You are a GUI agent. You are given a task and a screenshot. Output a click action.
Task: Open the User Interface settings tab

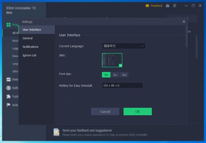(x=37, y=30)
